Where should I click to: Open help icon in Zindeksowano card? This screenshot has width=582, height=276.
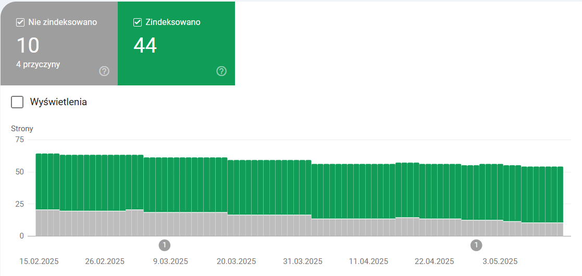(x=221, y=71)
